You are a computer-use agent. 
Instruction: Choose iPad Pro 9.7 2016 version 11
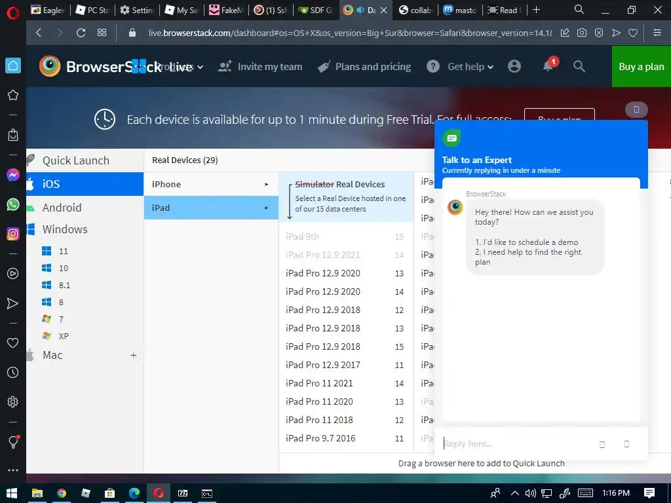(346, 438)
